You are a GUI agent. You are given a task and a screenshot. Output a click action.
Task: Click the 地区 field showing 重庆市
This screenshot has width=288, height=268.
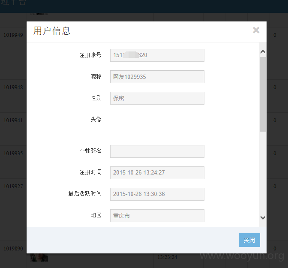(157, 216)
